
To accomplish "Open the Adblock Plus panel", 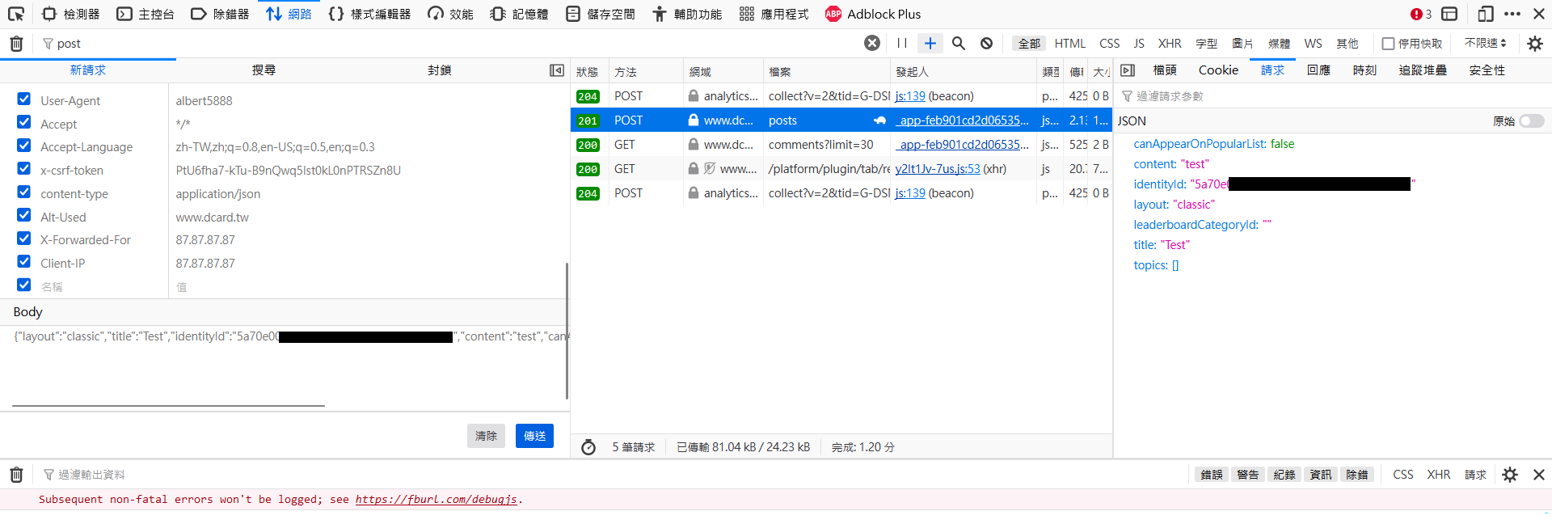I will click(x=873, y=14).
